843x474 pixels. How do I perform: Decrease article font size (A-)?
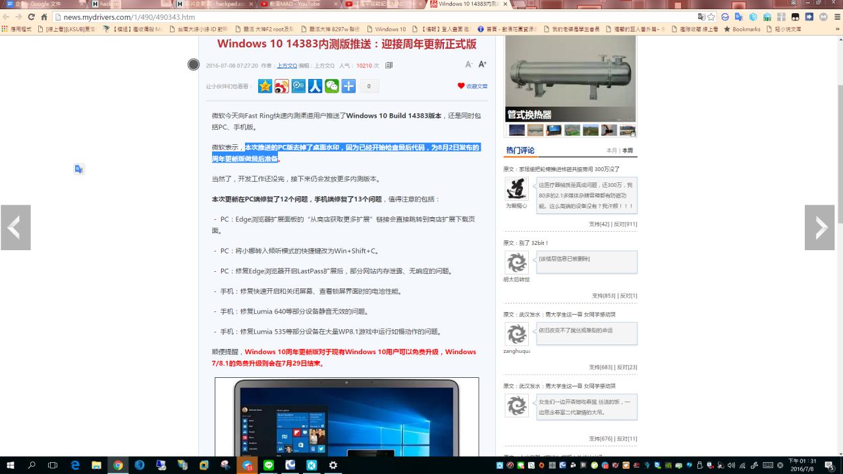tap(469, 65)
